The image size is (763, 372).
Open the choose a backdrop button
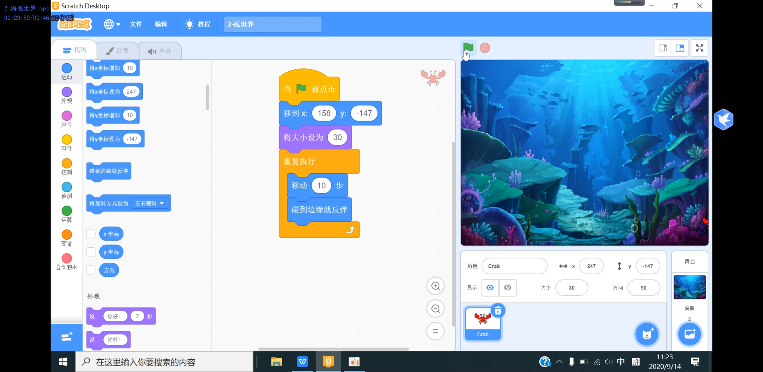click(x=689, y=334)
